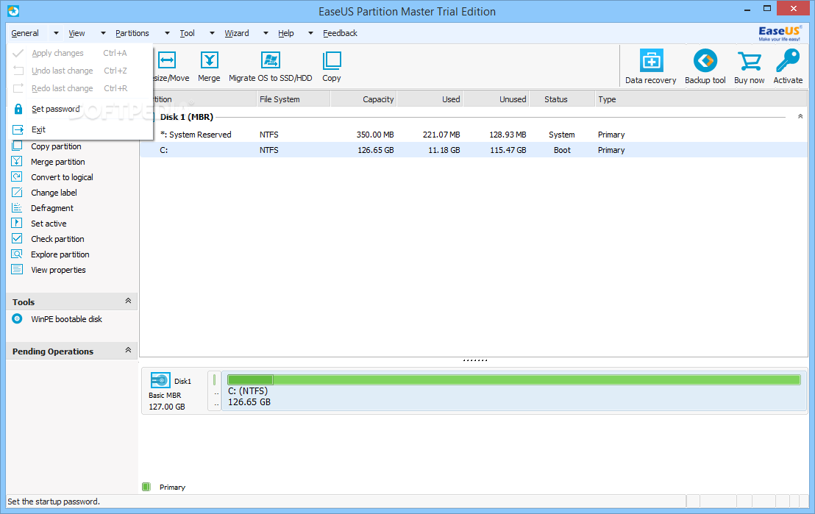Sort by the Type column header

[700, 99]
